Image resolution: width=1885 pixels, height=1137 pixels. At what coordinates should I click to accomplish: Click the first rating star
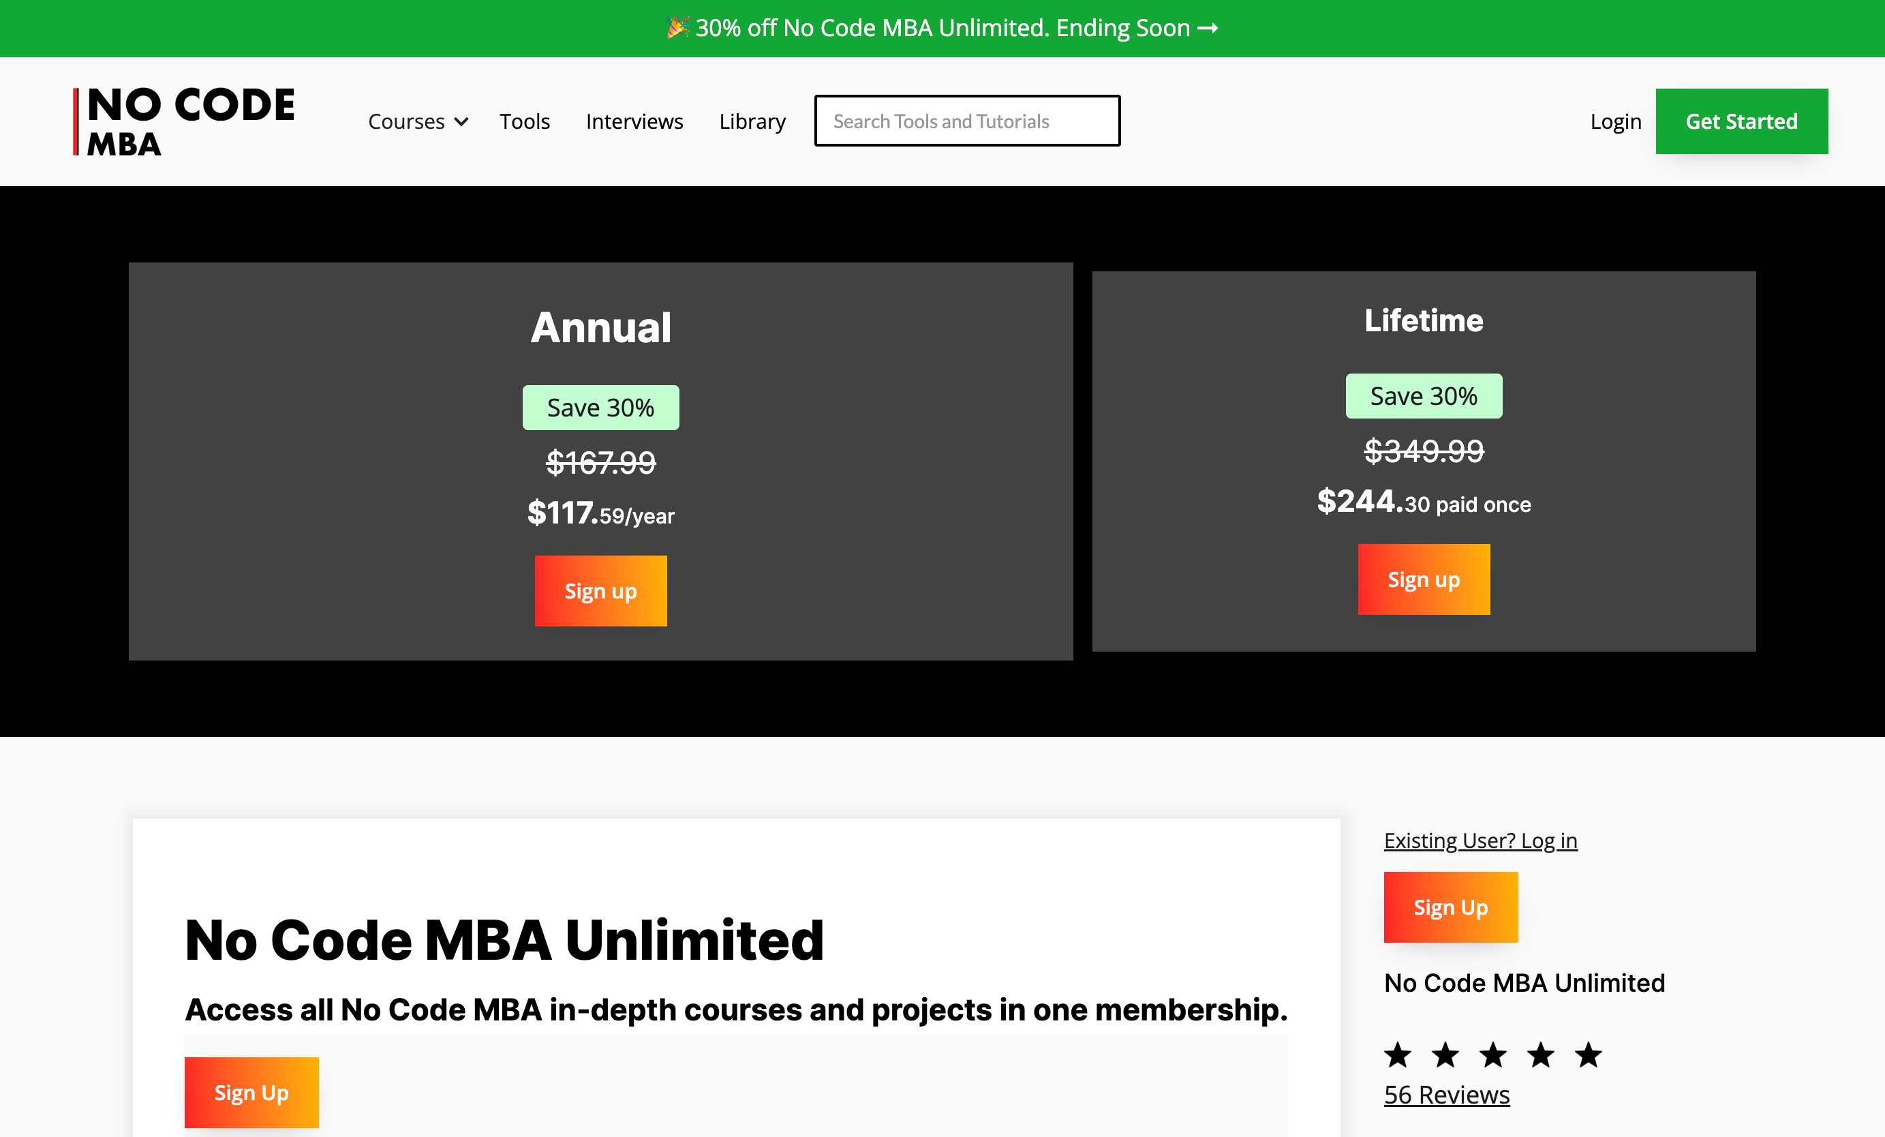(x=1397, y=1055)
